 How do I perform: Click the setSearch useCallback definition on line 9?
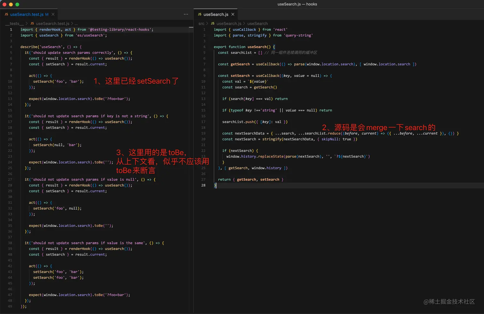pyautogui.click(x=275, y=76)
